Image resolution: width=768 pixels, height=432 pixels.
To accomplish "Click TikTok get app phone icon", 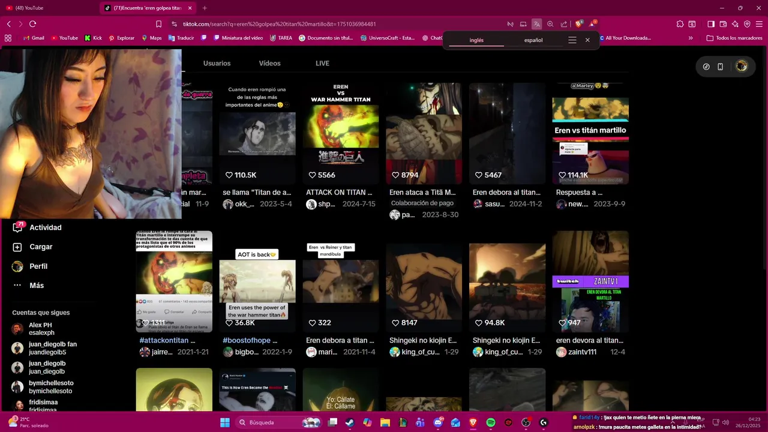I will click(721, 67).
